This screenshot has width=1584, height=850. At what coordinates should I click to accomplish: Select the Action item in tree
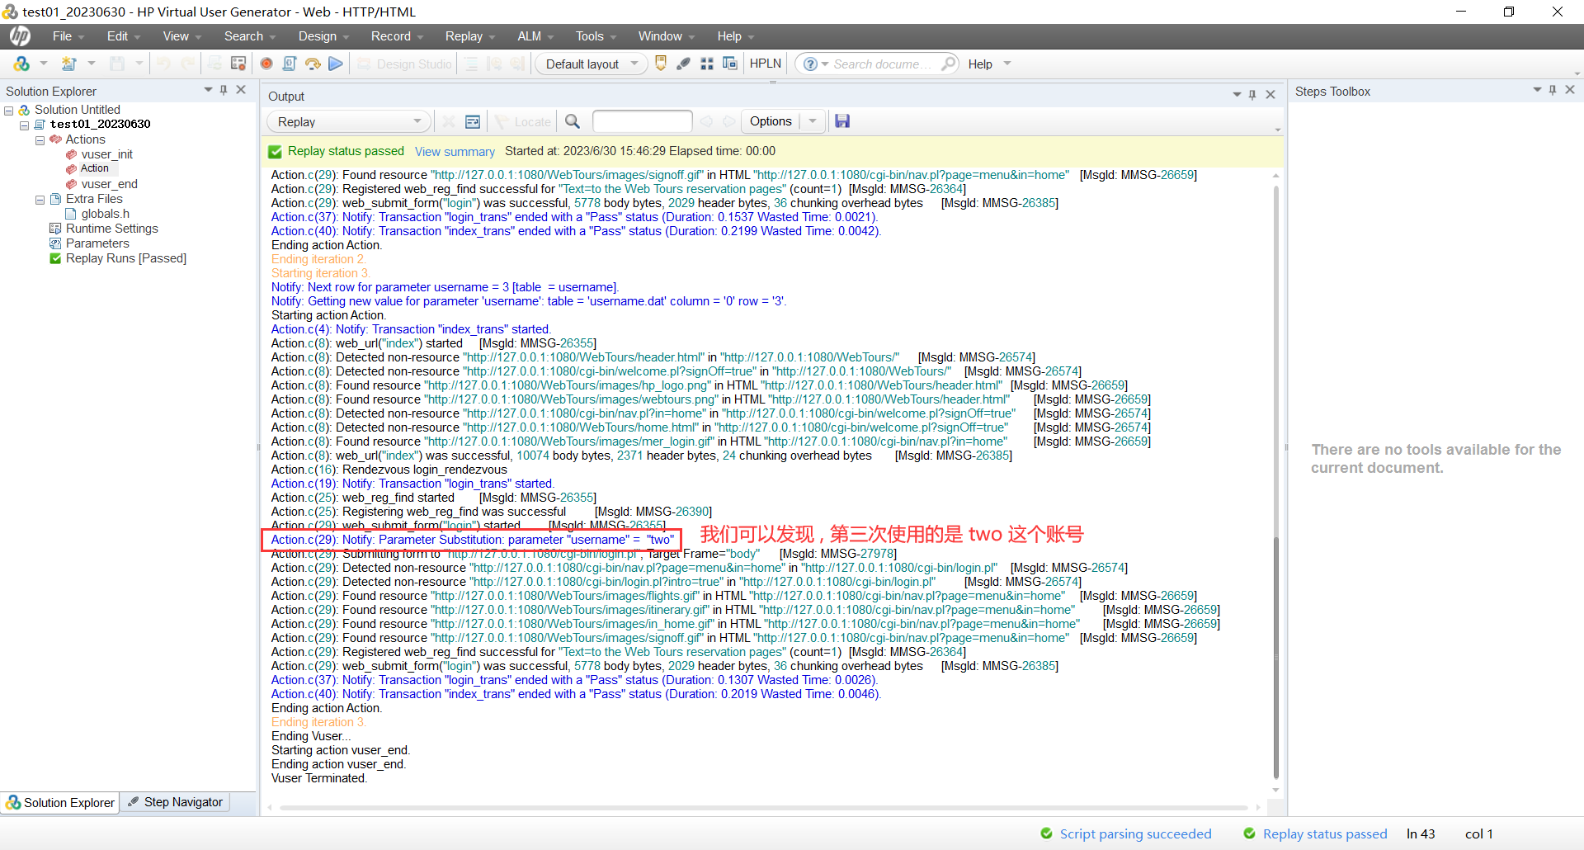pos(95,168)
